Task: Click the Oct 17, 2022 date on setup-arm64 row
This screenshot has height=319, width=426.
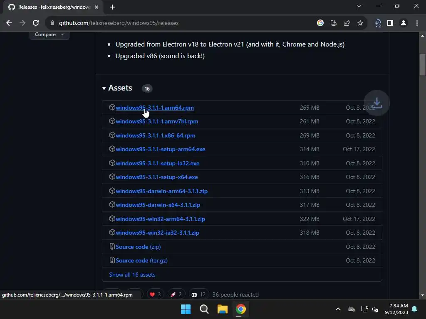Action: pos(359,149)
